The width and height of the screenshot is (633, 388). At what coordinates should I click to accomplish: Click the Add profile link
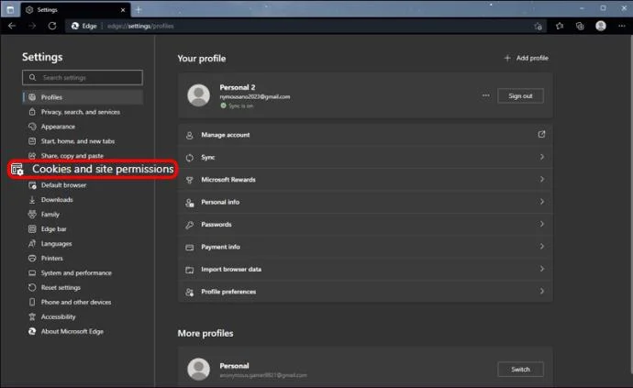(x=527, y=58)
